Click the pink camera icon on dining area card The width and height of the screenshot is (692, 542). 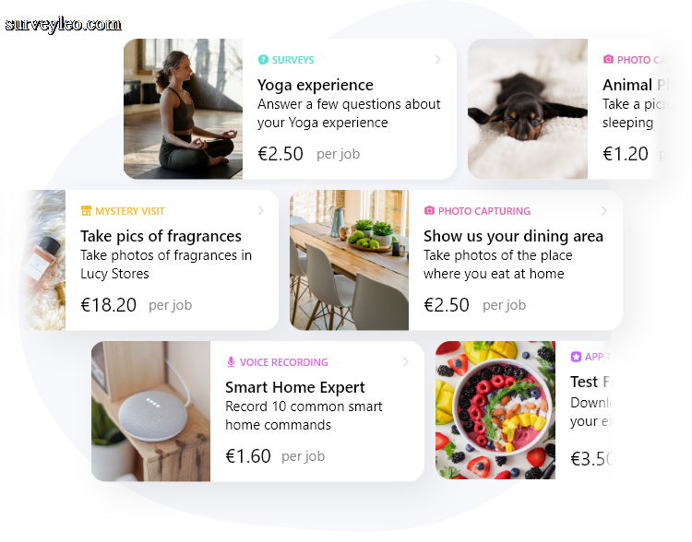point(429,210)
